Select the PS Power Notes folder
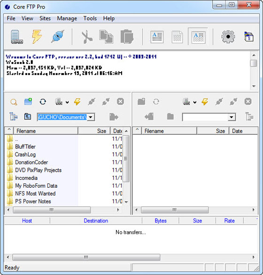This screenshot has height=275, width=263. [x=33, y=201]
